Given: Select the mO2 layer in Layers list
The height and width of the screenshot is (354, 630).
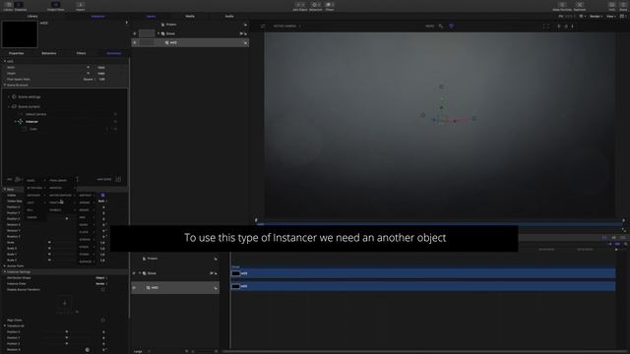Looking at the screenshot, I should click(x=190, y=42).
